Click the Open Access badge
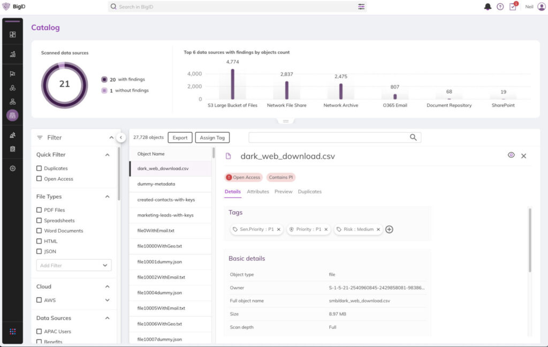 [243, 178]
